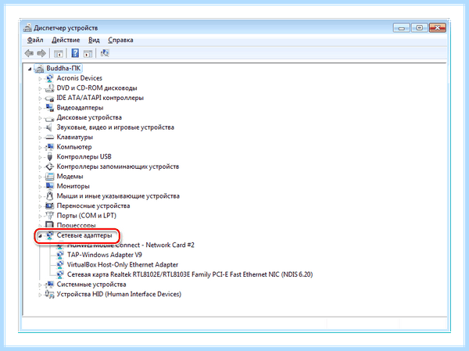This screenshot has width=469, height=351.
Task: Click the Мыши и иные указывающие устройства icon
Action: [50, 196]
